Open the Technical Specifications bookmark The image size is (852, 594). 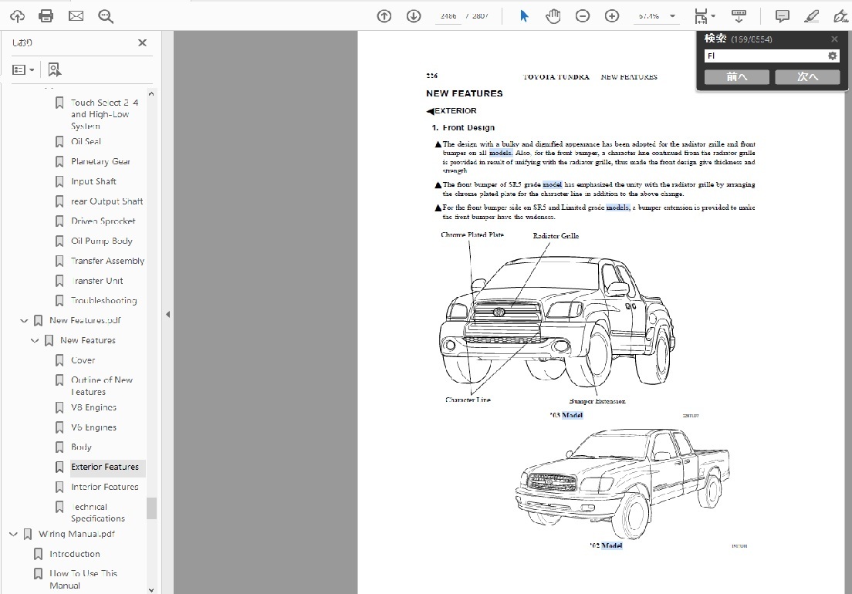pyautogui.click(x=98, y=512)
